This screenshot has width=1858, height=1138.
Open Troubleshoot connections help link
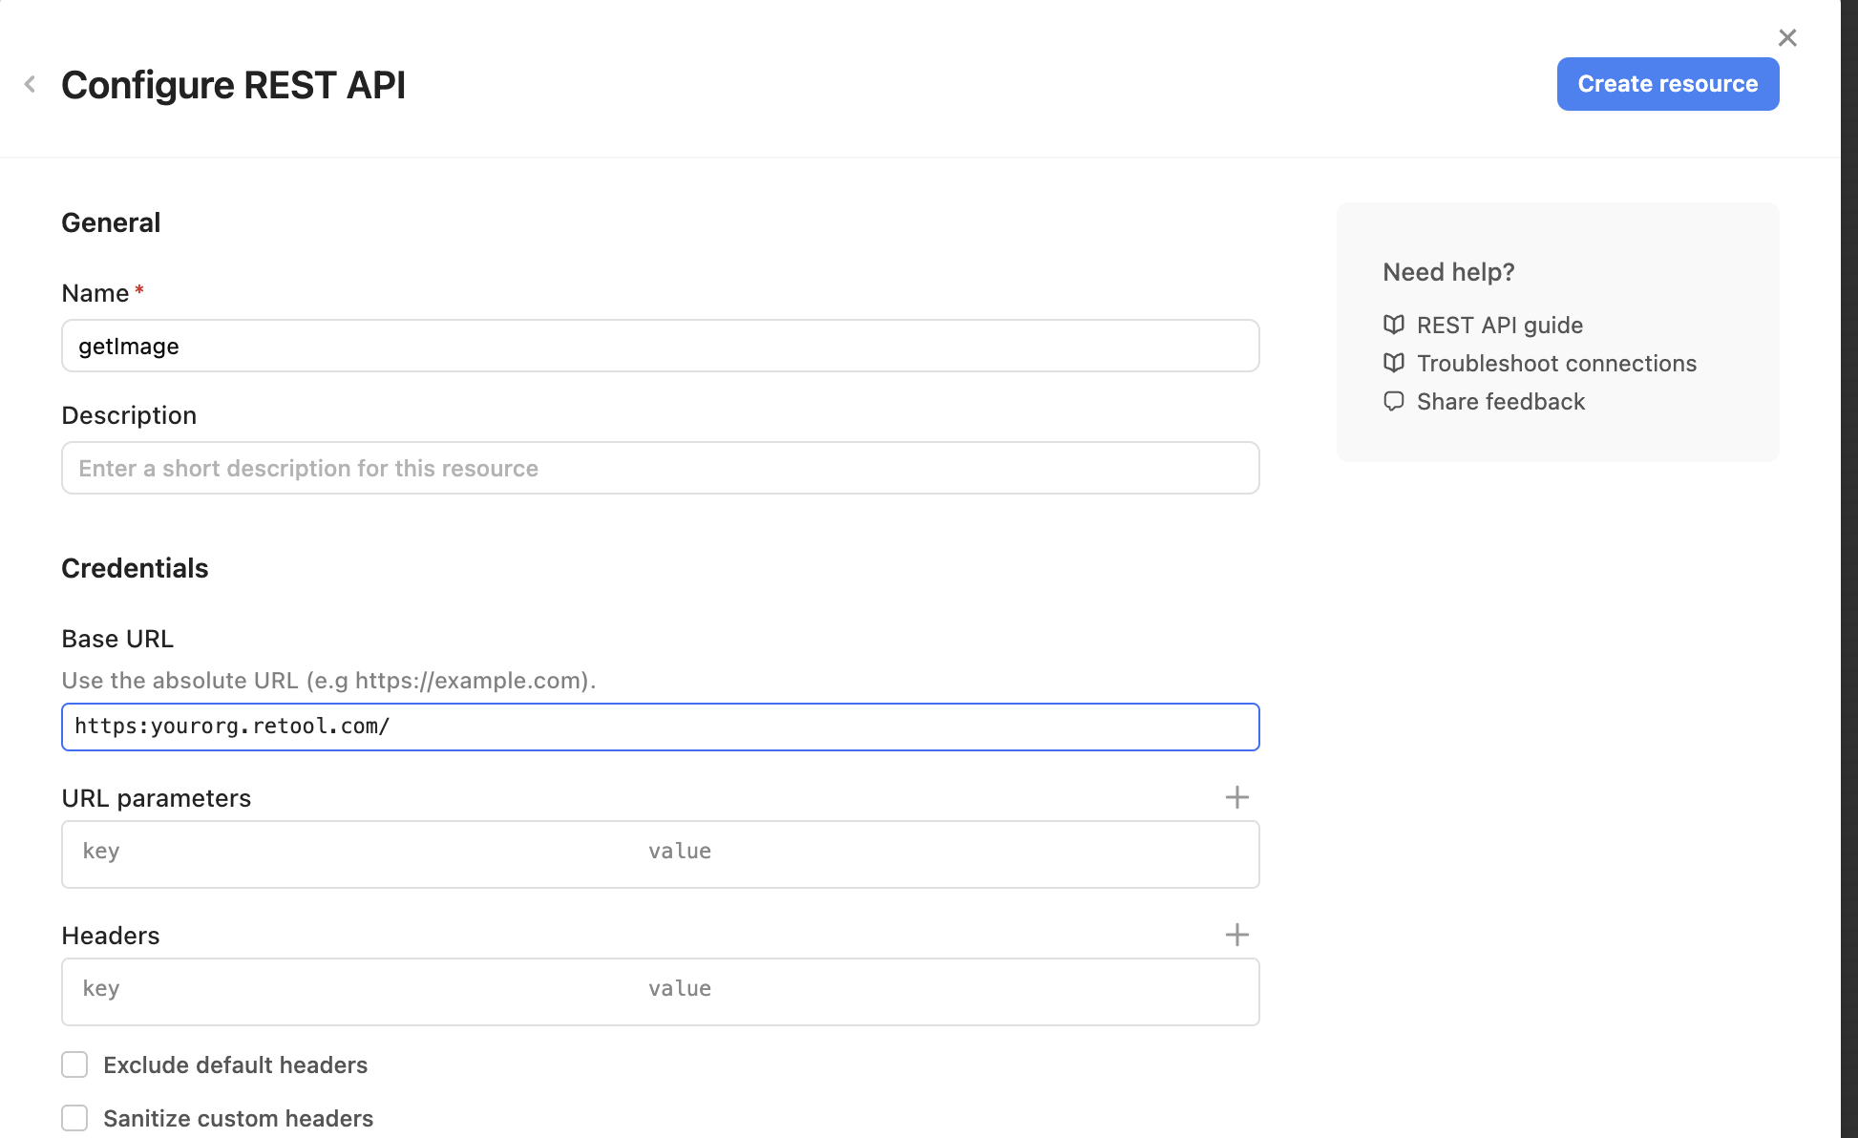(x=1556, y=364)
